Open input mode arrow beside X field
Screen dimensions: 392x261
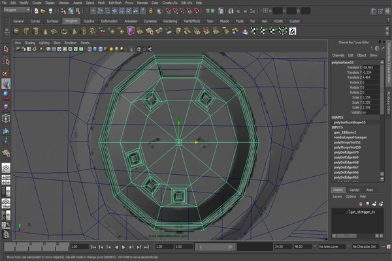pyautogui.click(x=261, y=10)
